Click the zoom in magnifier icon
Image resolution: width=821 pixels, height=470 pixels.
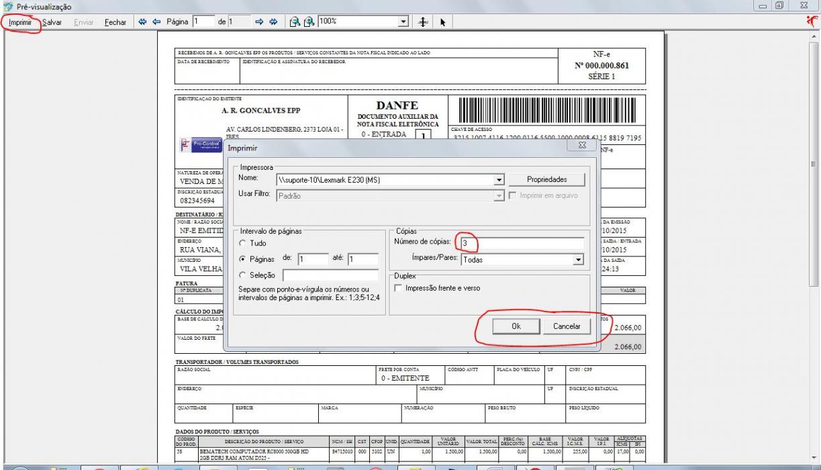(309, 22)
